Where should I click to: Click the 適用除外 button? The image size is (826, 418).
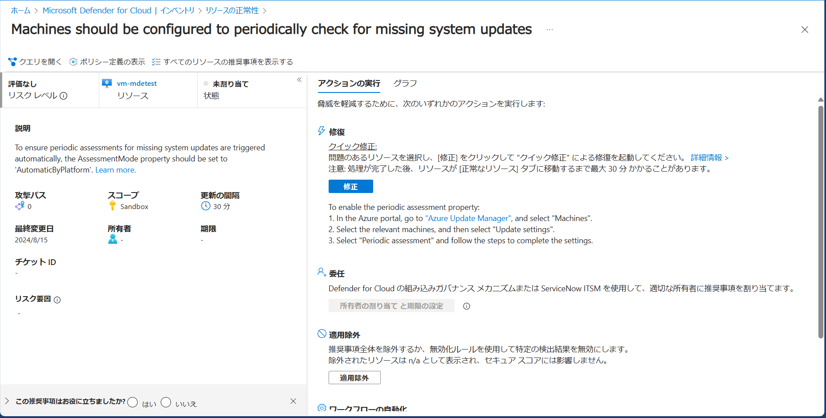click(354, 378)
